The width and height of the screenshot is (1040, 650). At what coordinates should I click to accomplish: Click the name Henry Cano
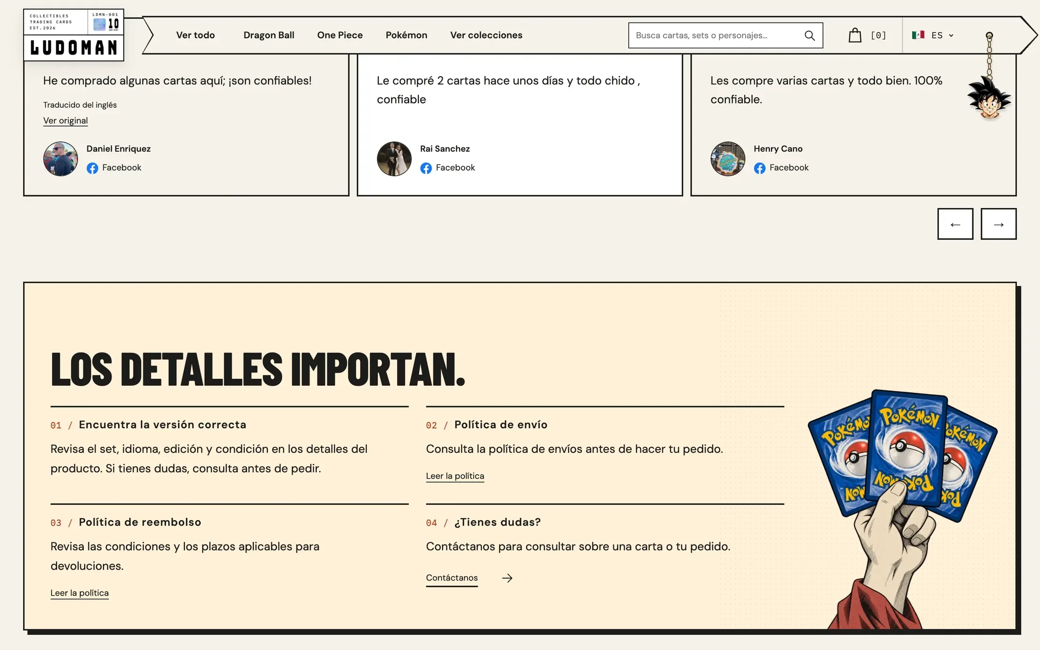coord(778,148)
